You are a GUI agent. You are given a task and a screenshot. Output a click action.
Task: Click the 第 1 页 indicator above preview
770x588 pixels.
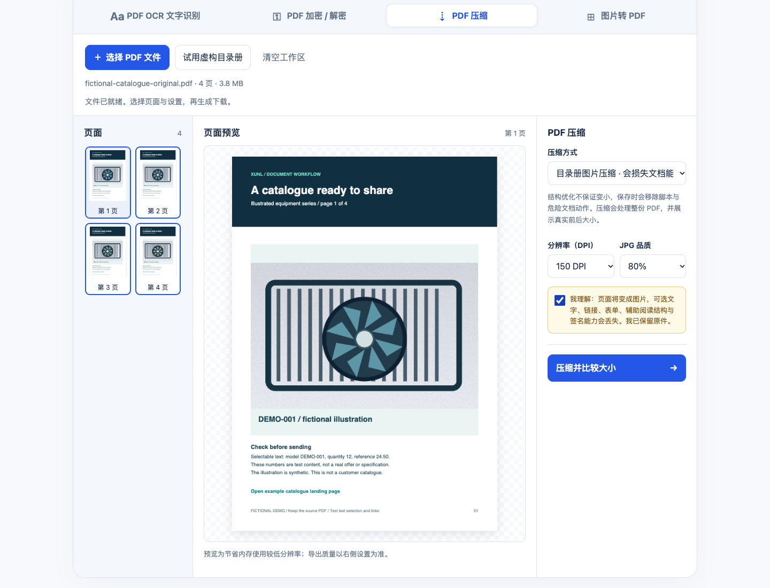515,133
